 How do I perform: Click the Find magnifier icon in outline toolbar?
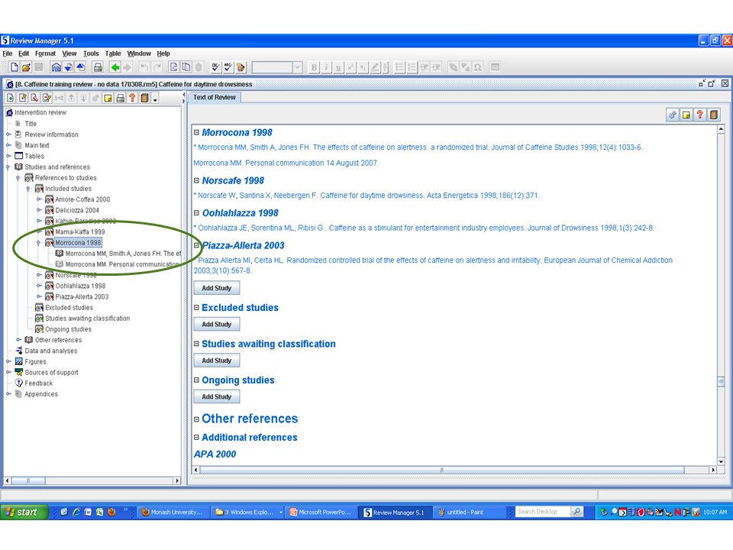(x=34, y=98)
